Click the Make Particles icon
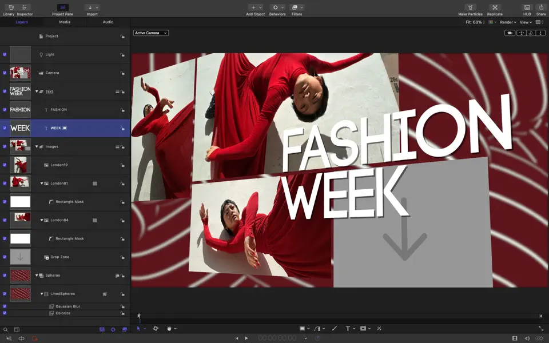549x343 pixels. 469,8
